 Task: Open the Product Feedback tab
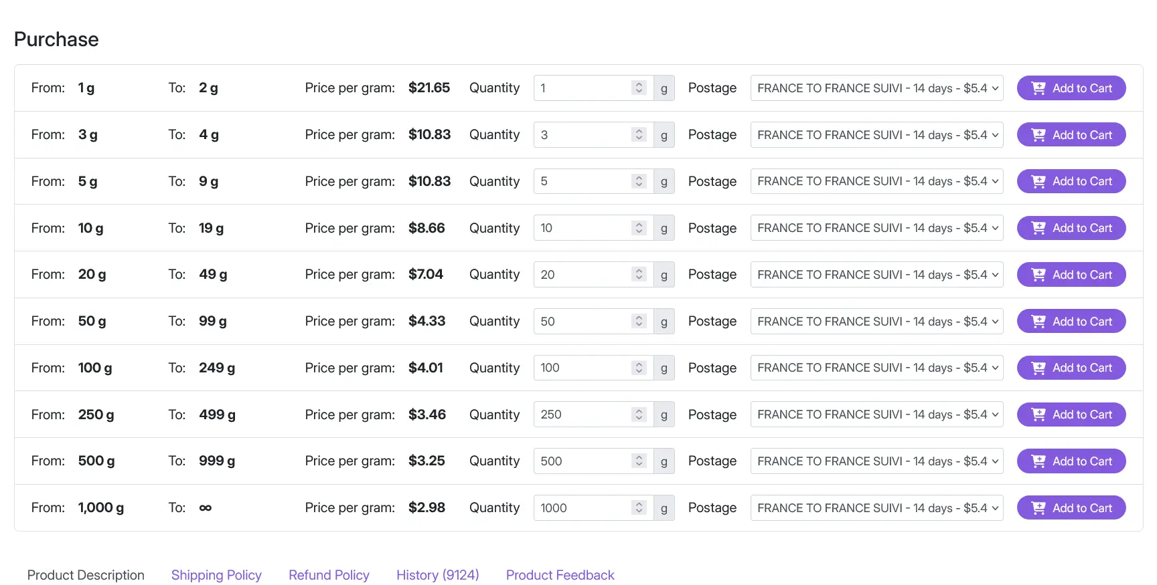point(560,575)
